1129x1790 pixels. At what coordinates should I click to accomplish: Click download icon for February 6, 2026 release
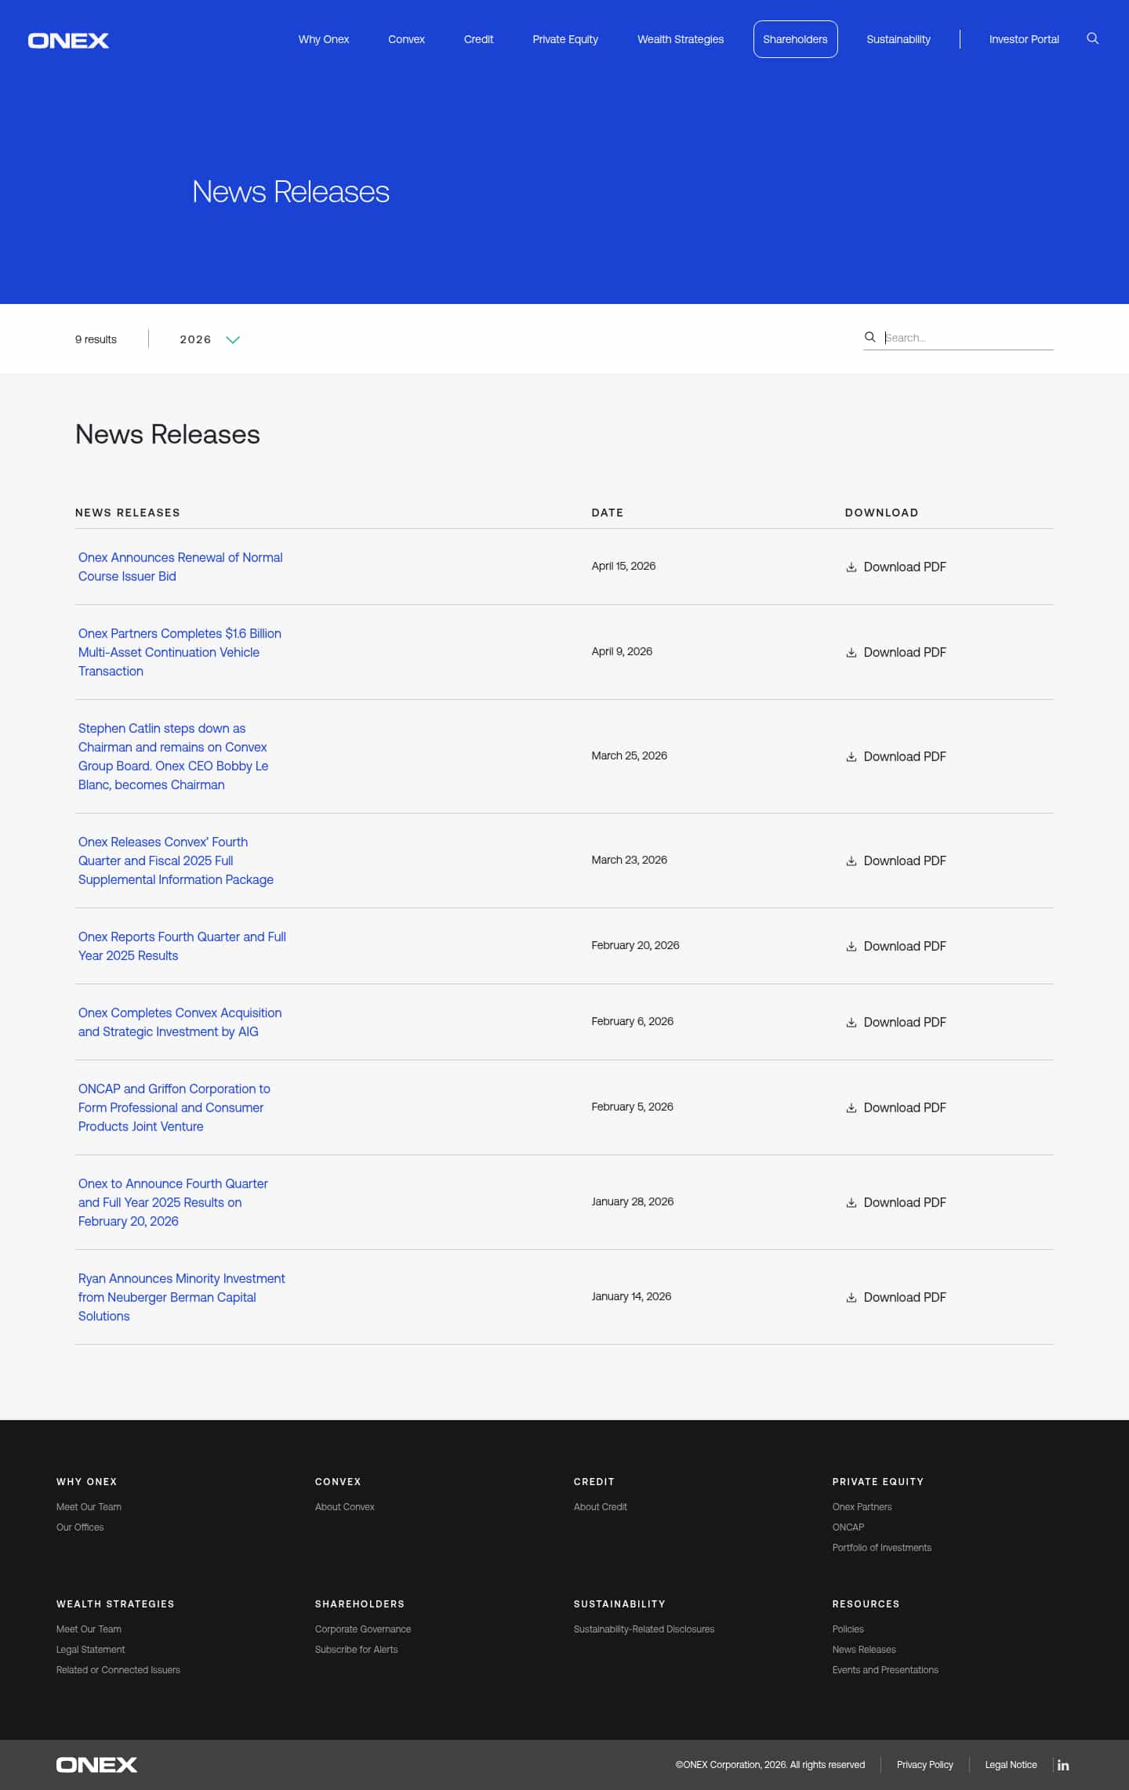(x=851, y=1023)
